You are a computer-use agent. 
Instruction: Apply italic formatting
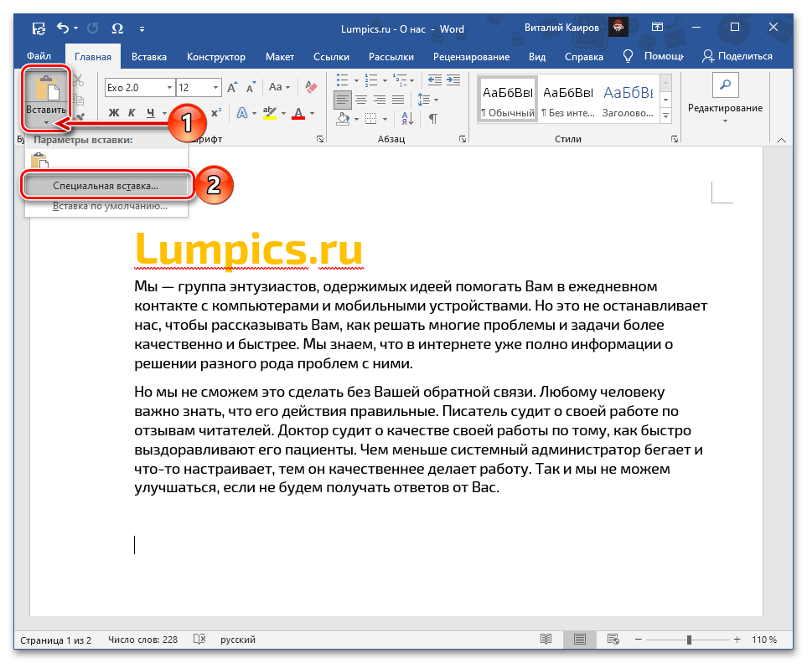[x=131, y=111]
